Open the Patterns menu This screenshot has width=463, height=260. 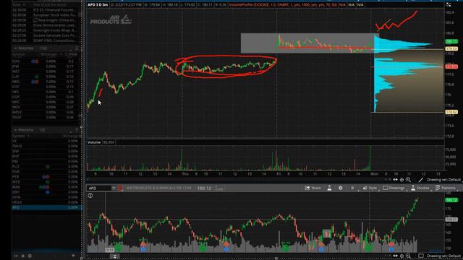pos(446,188)
